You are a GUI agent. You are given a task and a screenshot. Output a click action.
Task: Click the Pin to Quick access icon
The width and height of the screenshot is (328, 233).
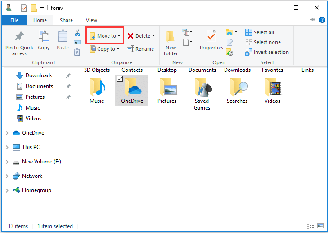tap(19, 37)
